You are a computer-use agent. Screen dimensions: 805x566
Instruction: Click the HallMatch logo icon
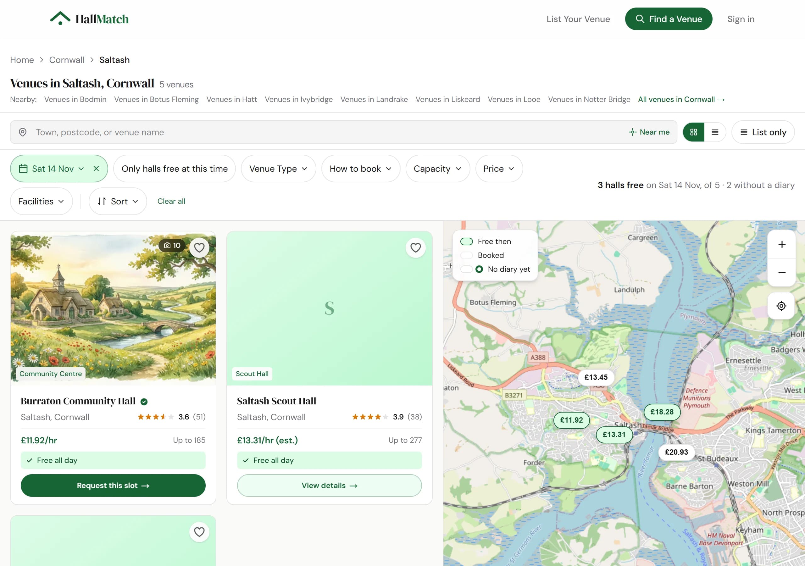pyautogui.click(x=60, y=19)
